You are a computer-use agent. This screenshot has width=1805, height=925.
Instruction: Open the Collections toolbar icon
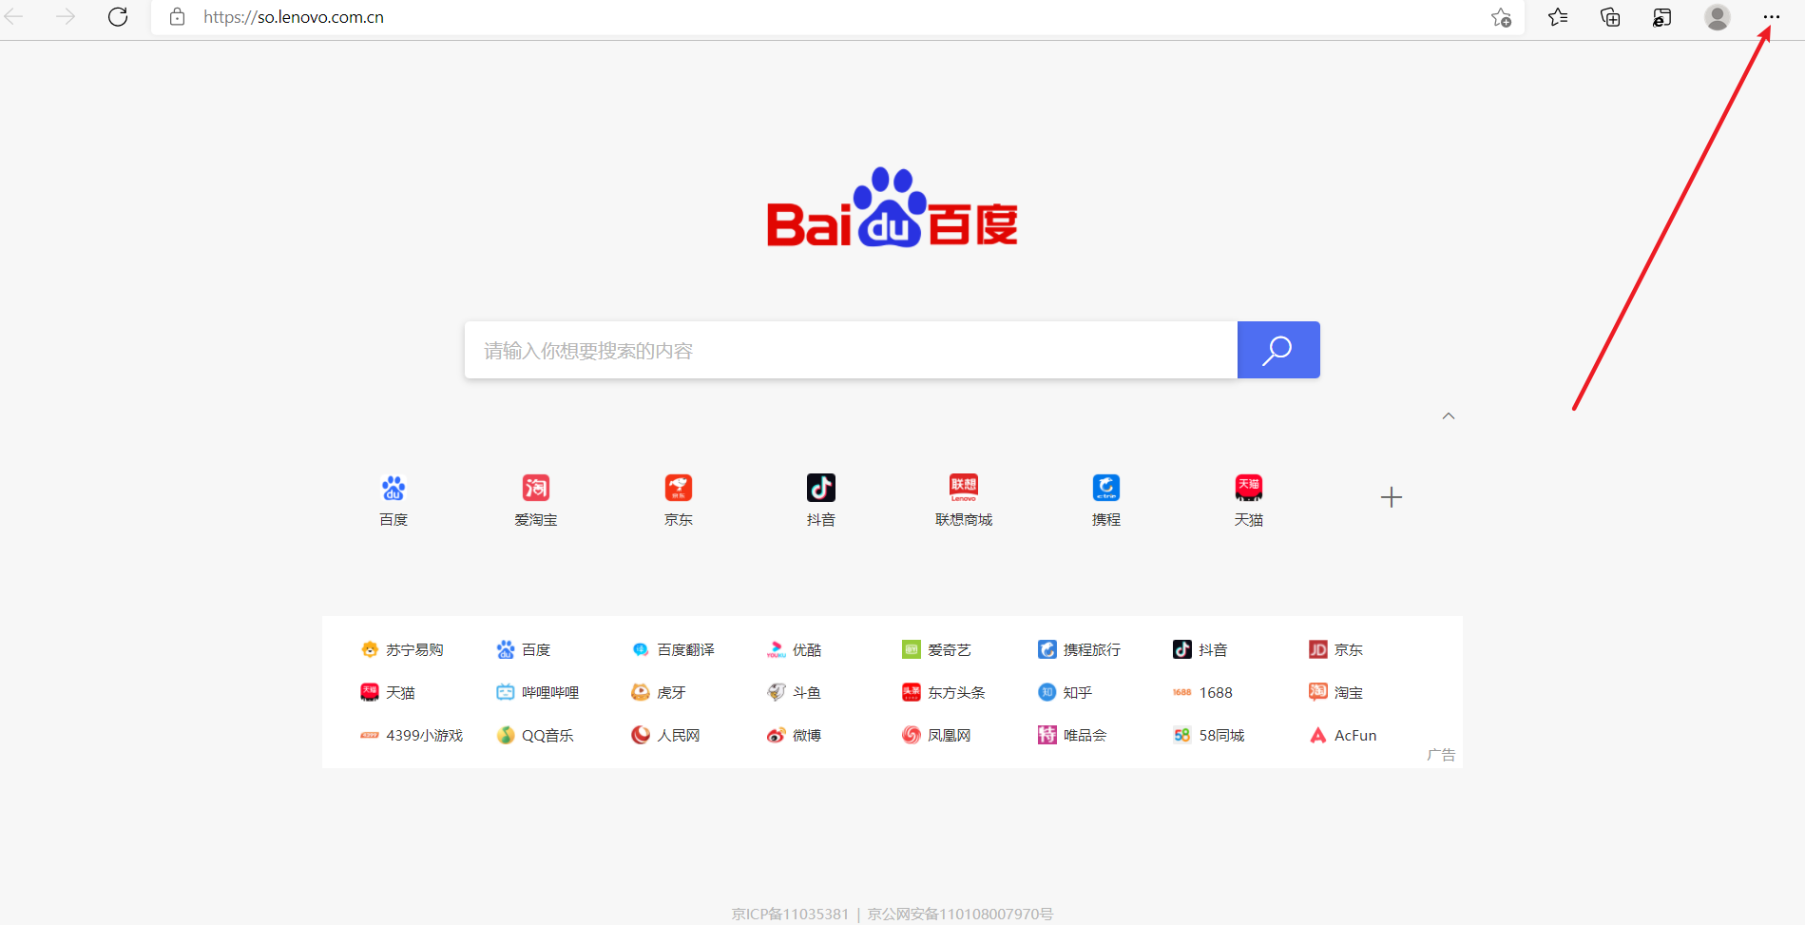[x=1610, y=17]
